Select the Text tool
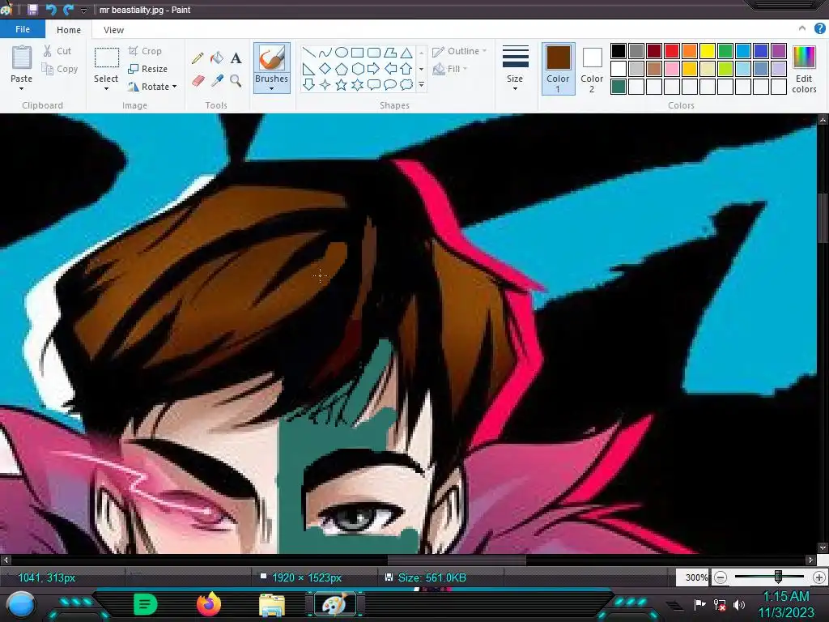 236,58
